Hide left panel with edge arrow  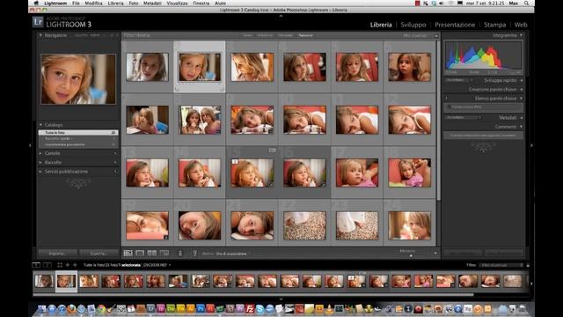point(30,145)
